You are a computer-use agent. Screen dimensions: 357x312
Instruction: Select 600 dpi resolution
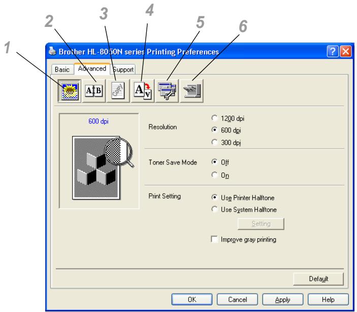tap(226, 130)
